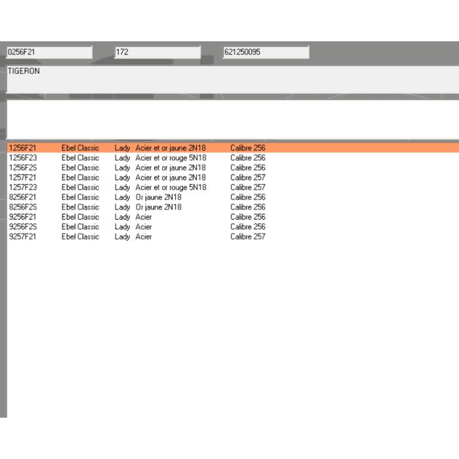459x459 pixels.
Task: Click 'Acier et or rouge 5N18' in the 1256F23 row
Action: tap(171, 158)
